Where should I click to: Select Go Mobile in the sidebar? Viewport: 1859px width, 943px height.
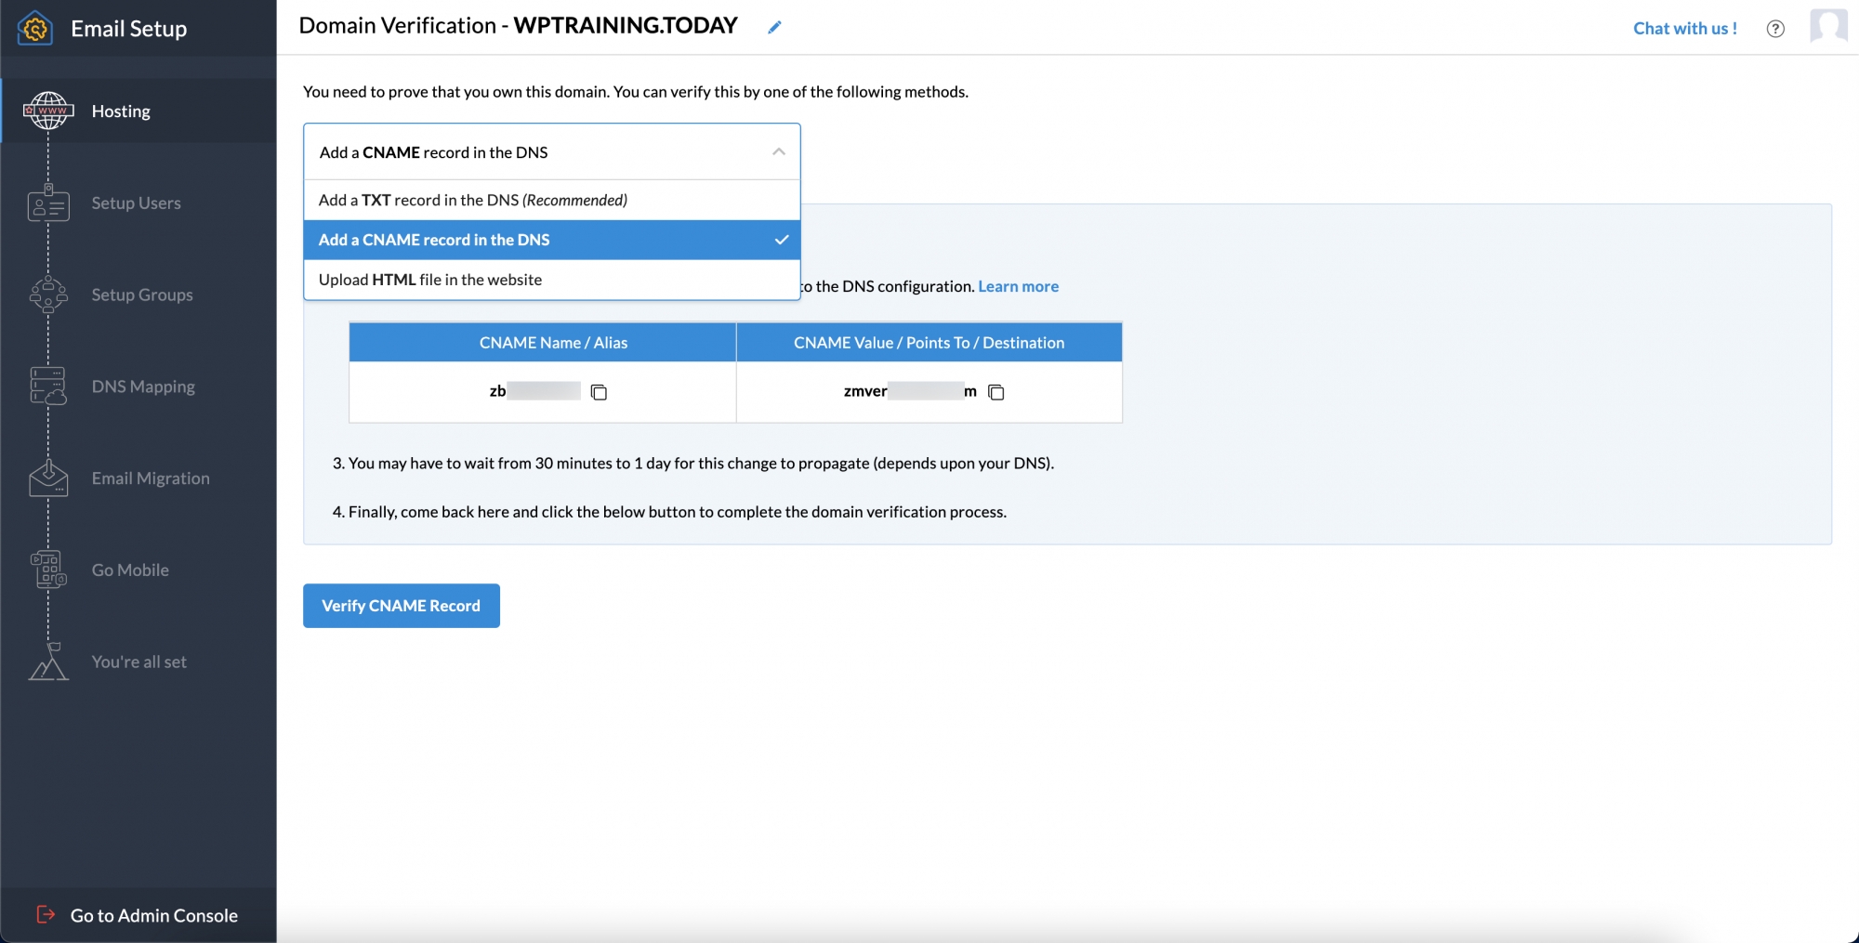[x=129, y=570]
